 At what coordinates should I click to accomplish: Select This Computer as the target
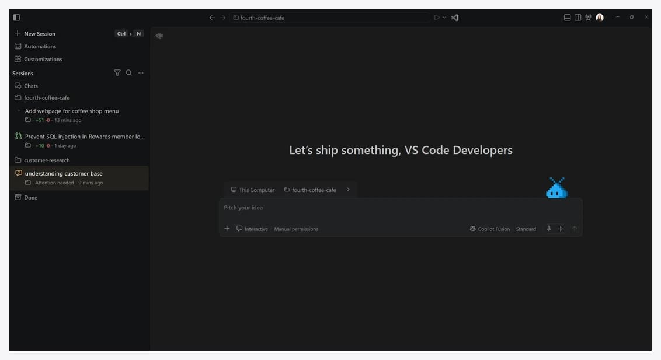(253, 190)
